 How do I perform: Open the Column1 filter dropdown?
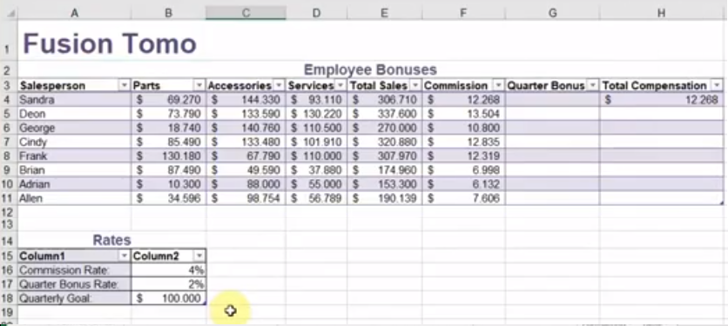124,256
